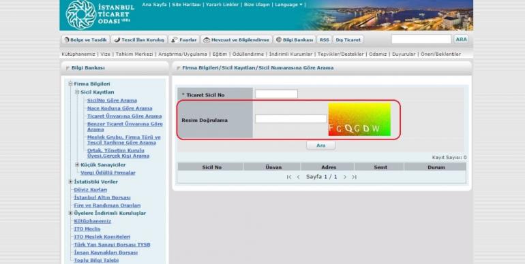Click the Ara search button below captcha
Screen dimensions: 525x264
[320, 146]
